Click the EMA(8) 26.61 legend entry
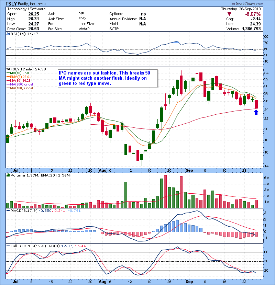 coord(19,77)
